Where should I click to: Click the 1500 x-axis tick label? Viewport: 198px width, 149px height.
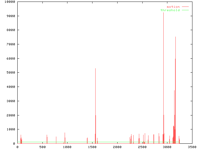pos(92,147)
